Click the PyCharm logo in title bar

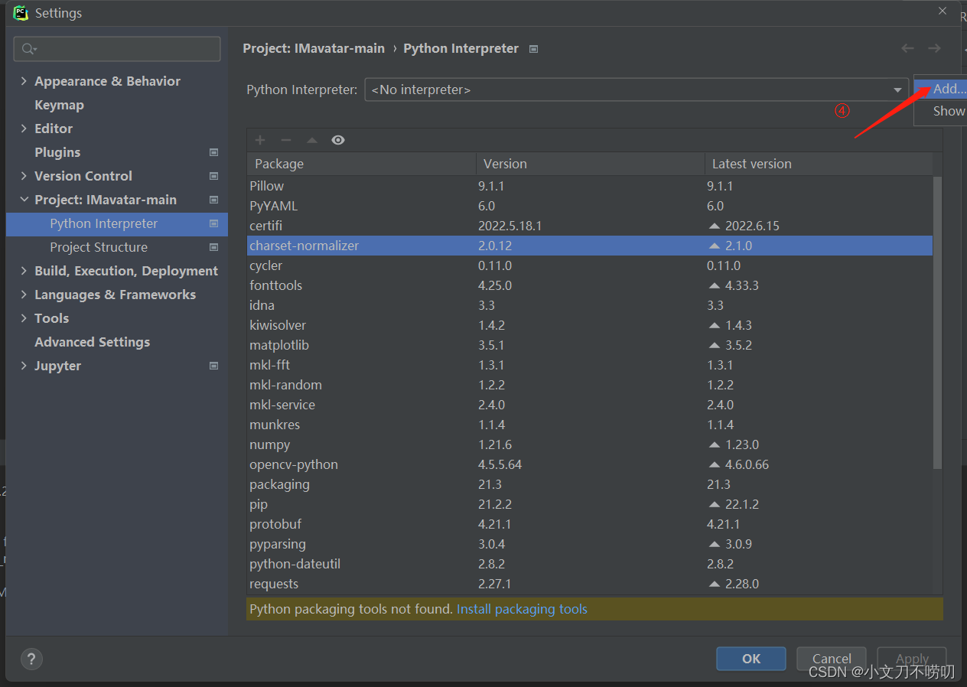click(x=21, y=13)
